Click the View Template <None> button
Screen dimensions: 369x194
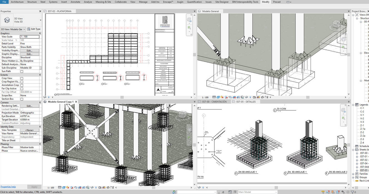pyautogui.click(x=29, y=130)
